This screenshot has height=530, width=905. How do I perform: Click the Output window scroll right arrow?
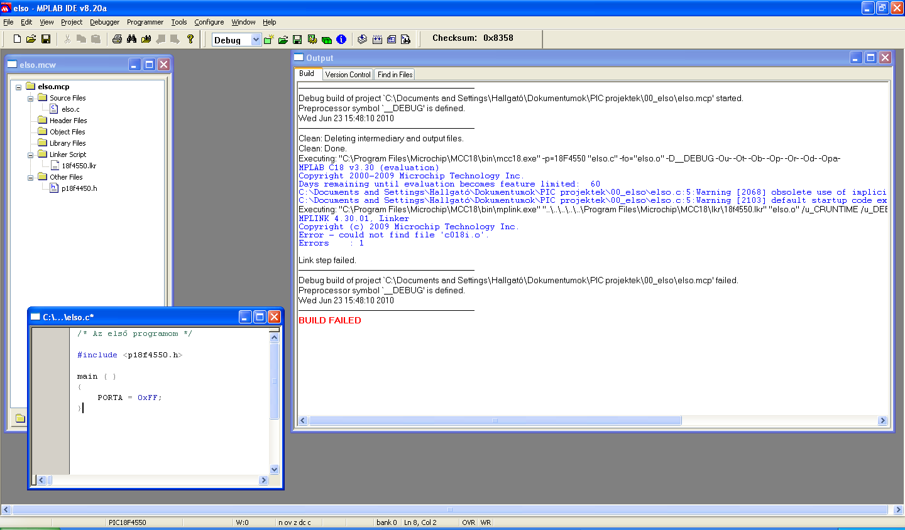coord(882,421)
